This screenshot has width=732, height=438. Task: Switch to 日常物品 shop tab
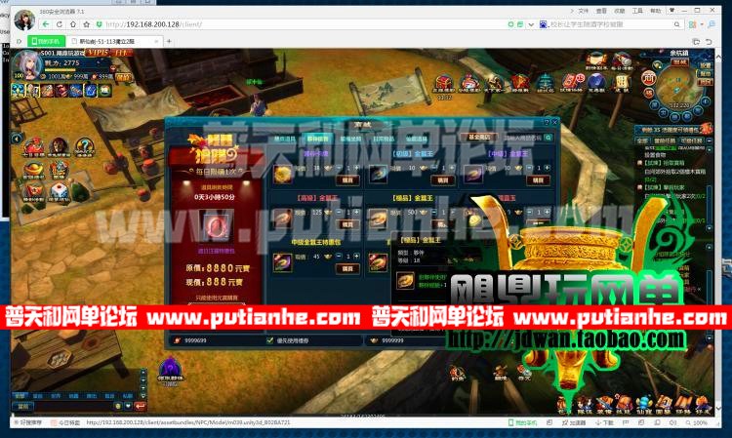[x=384, y=139]
